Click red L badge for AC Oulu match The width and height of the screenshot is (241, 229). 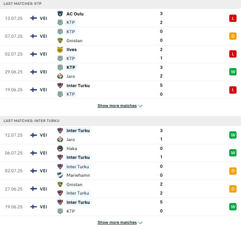click(233, 18)
